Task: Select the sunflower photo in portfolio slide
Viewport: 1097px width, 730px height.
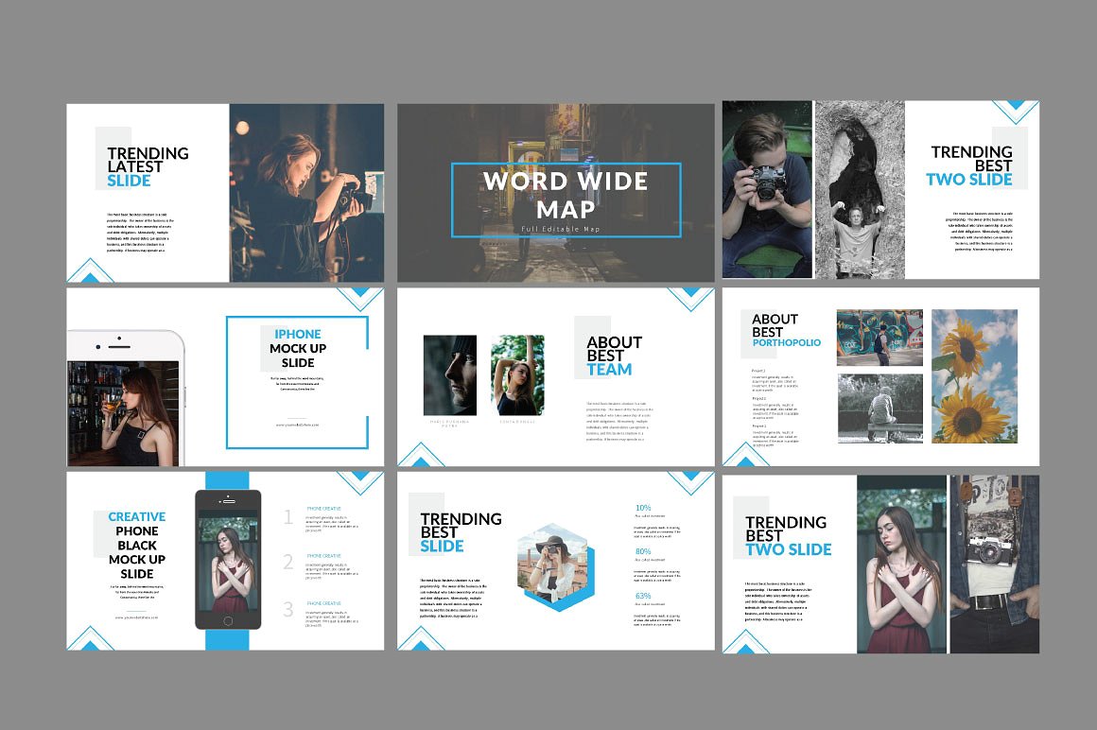Action: [x=974, y=376]
